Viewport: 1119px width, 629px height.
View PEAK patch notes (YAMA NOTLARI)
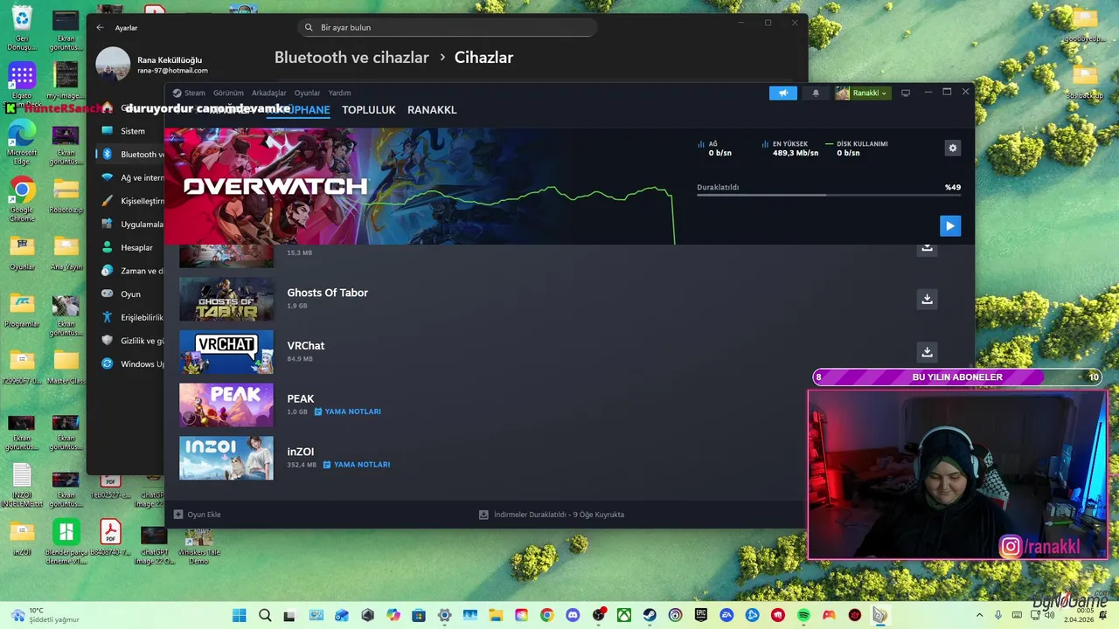point(348,411)
